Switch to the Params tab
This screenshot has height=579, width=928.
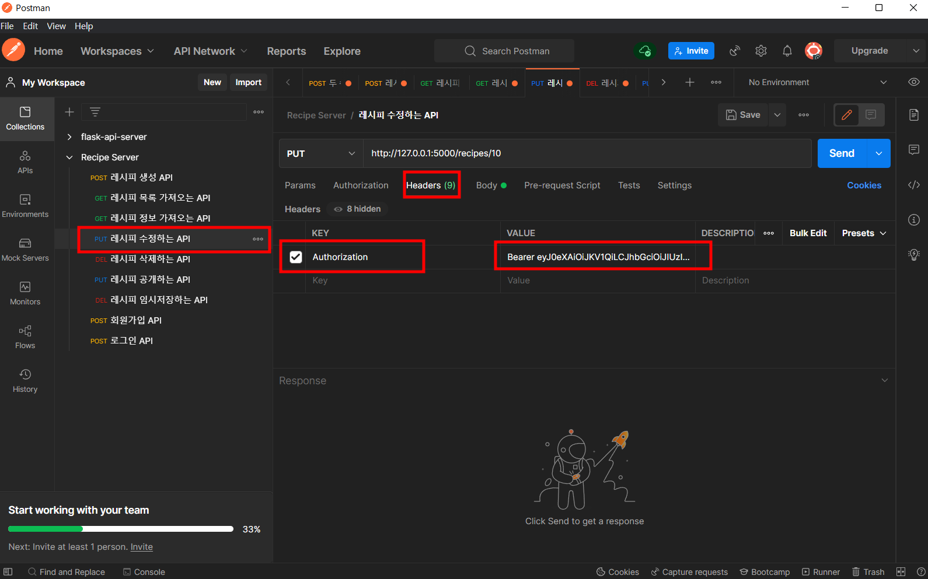point(300,185)
